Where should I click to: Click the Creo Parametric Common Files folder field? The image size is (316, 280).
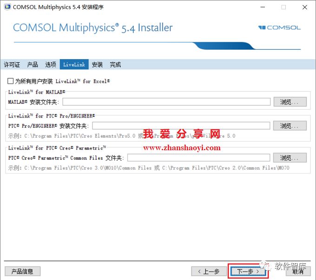[199, 158]
